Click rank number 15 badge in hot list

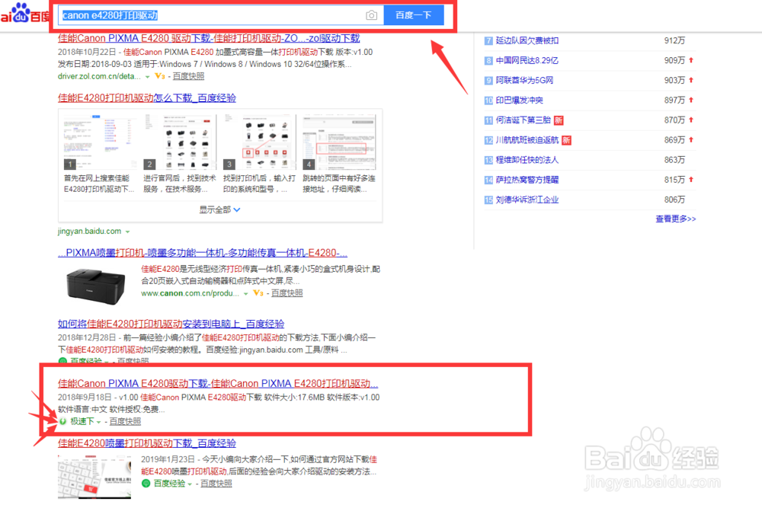(x=488, y=200)
